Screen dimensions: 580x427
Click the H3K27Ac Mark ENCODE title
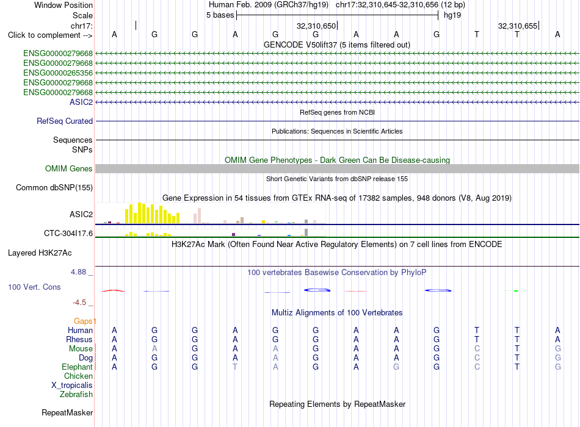337,245
